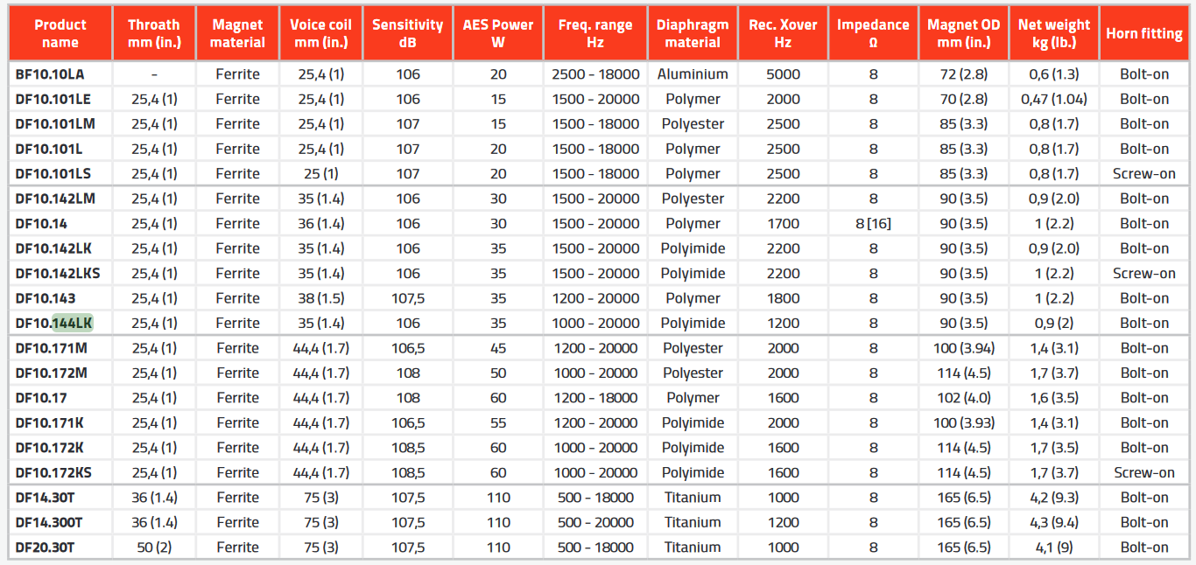
Task: Select product DF10.101LE
Action: click(53, 99)
